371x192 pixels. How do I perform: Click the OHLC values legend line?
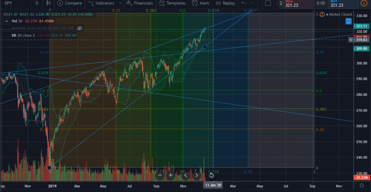point(48,14)
